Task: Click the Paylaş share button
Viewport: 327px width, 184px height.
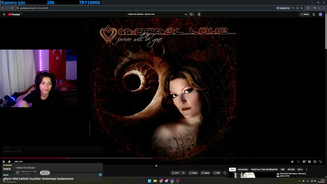Action: point(193,173)
